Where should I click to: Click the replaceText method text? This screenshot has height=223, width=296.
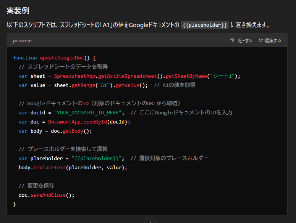[x=49, y=168]
